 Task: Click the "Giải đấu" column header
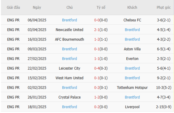click(x=13, y=7)
